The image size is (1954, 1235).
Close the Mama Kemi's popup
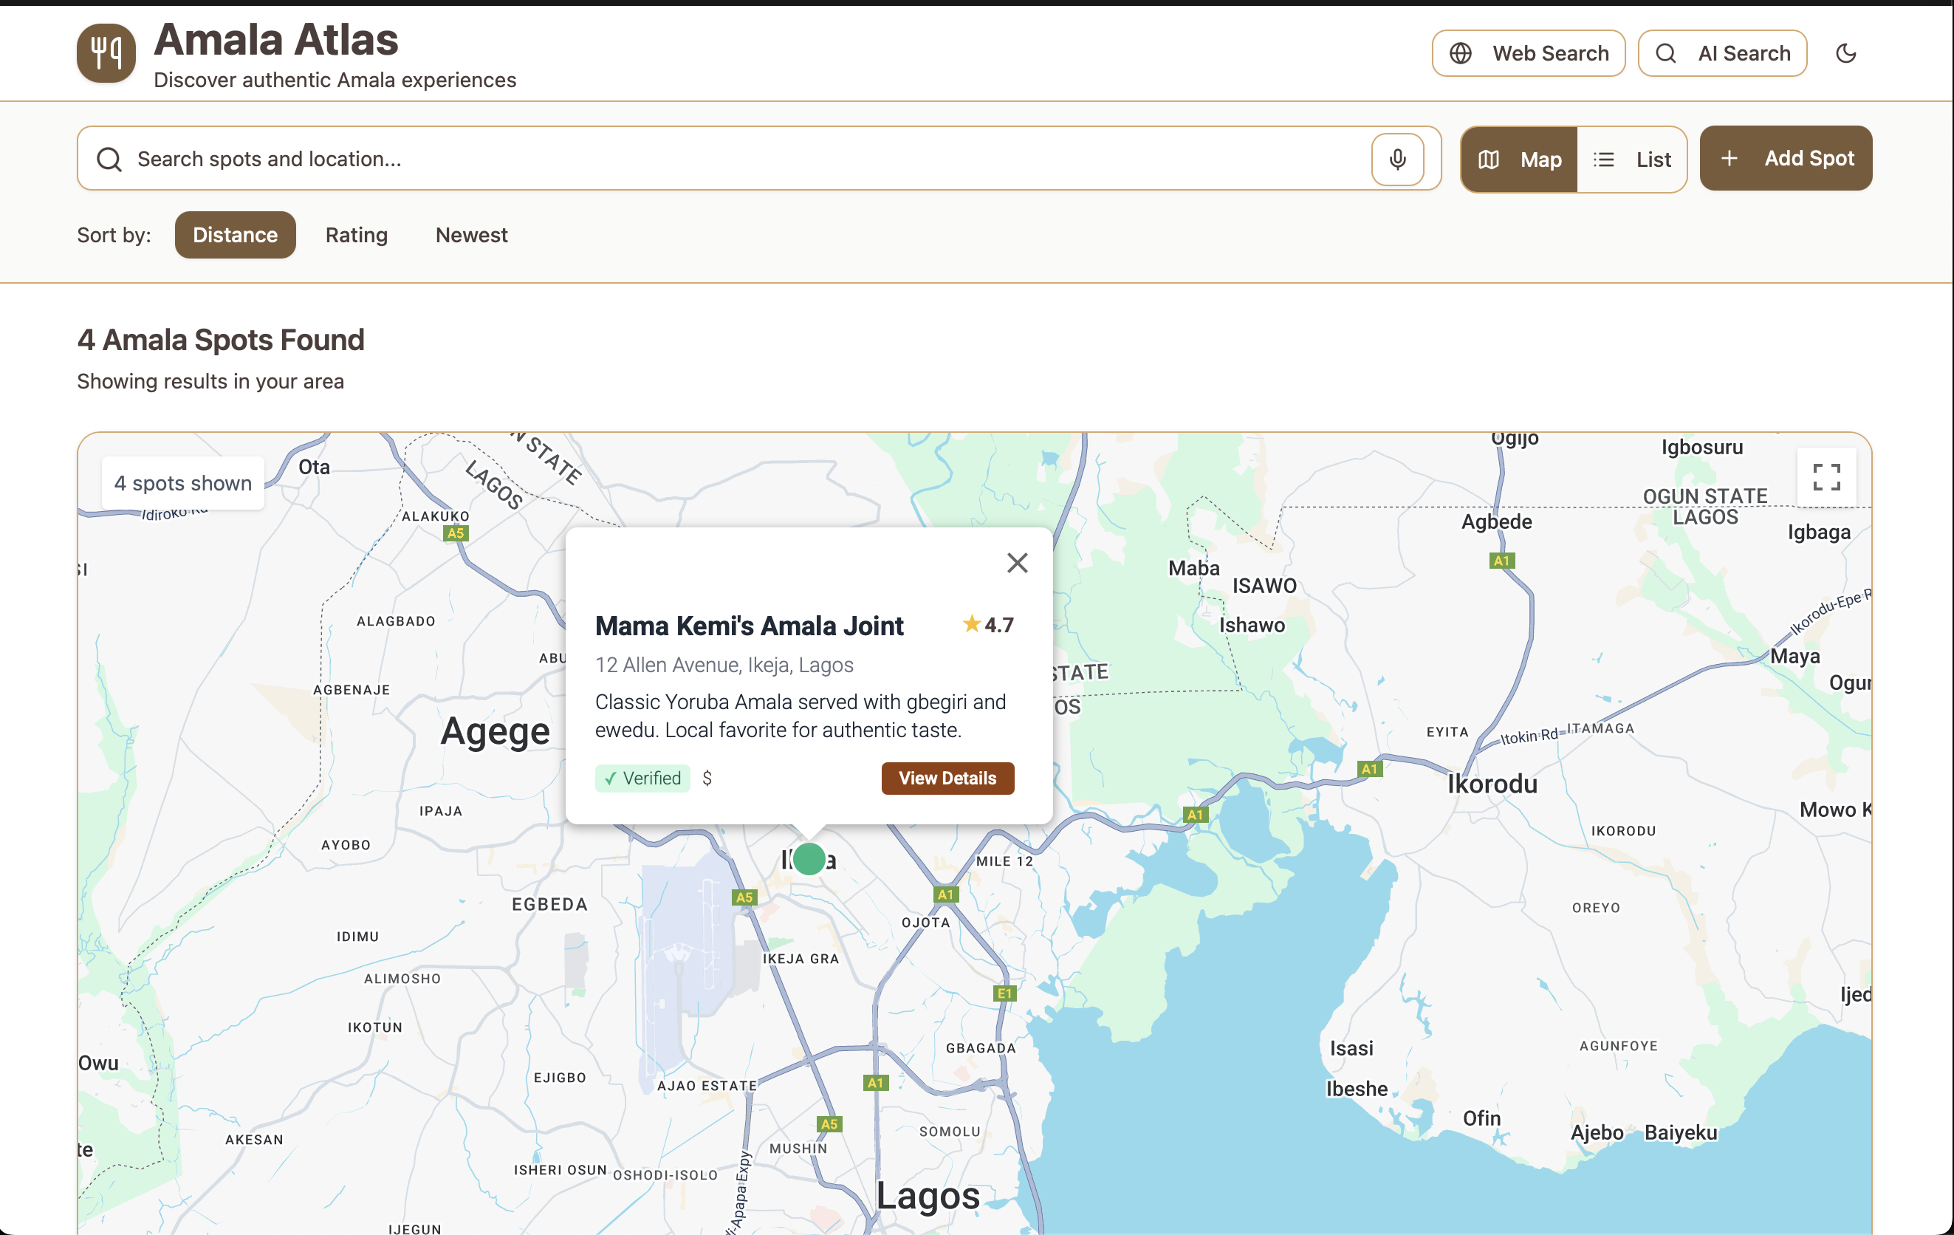pos(1017,562)
